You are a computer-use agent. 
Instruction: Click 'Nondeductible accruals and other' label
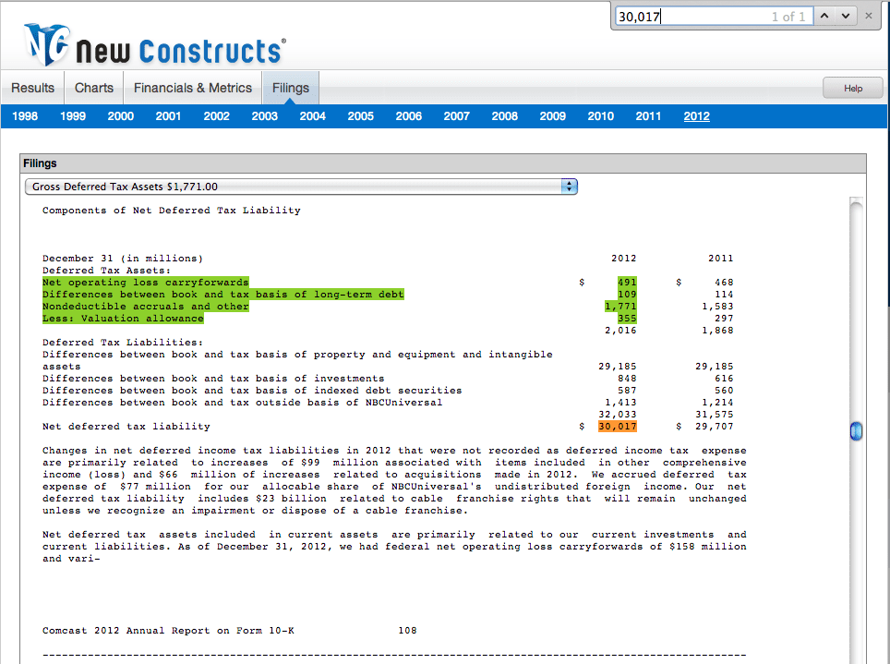(145, 307)
